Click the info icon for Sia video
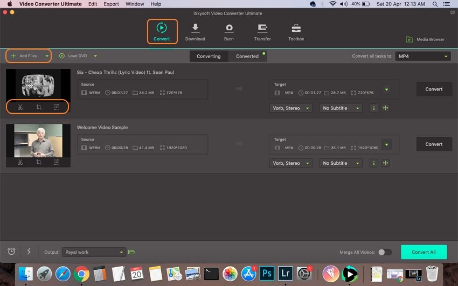This screenshot has height=286, width=458. (x=373, y=108)
